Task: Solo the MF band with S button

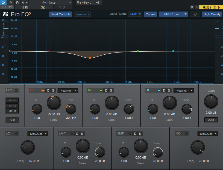Action: [x=111, y=90]
